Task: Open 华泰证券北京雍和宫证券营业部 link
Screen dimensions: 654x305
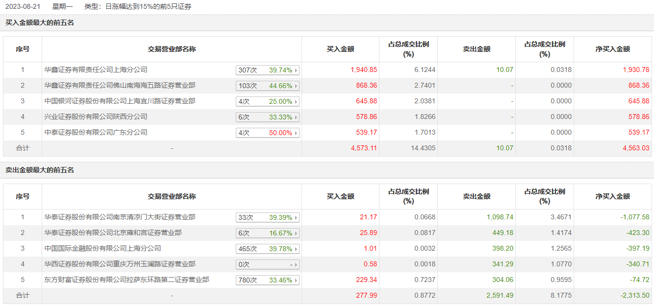Action: (113, 233)
